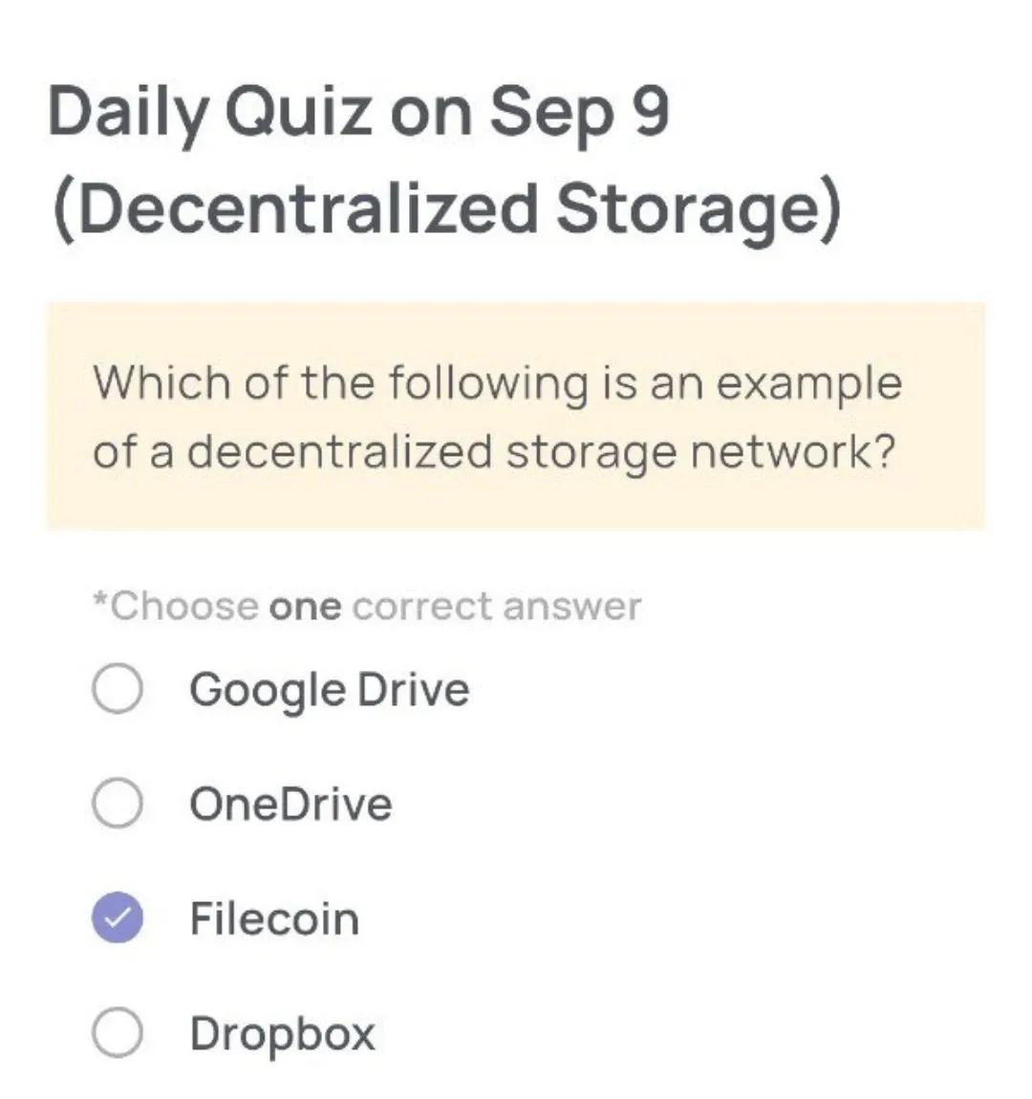
Task: Click the Google Drive answer label
Action: 329,688
